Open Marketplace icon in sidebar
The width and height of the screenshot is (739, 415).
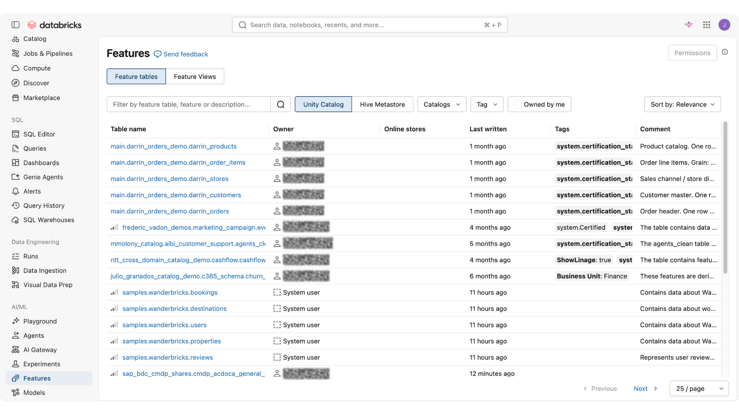[x=15, y=98]
